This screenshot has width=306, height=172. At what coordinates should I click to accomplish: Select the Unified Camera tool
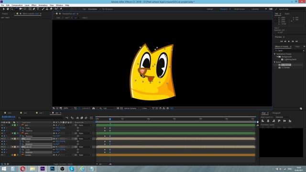pyautogui.click(x=21, y=9)
